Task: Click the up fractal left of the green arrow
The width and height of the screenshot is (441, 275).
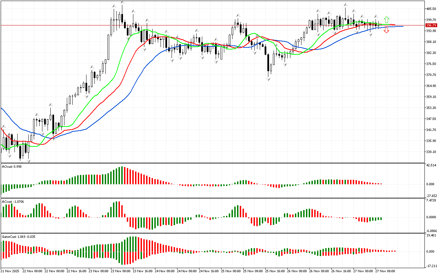Action: click(x=376, y=16)
